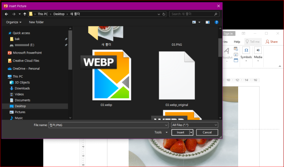Viewport: 284px width, 167px height.
Task: Click the search magnifier icon
Action: point(216,14)
